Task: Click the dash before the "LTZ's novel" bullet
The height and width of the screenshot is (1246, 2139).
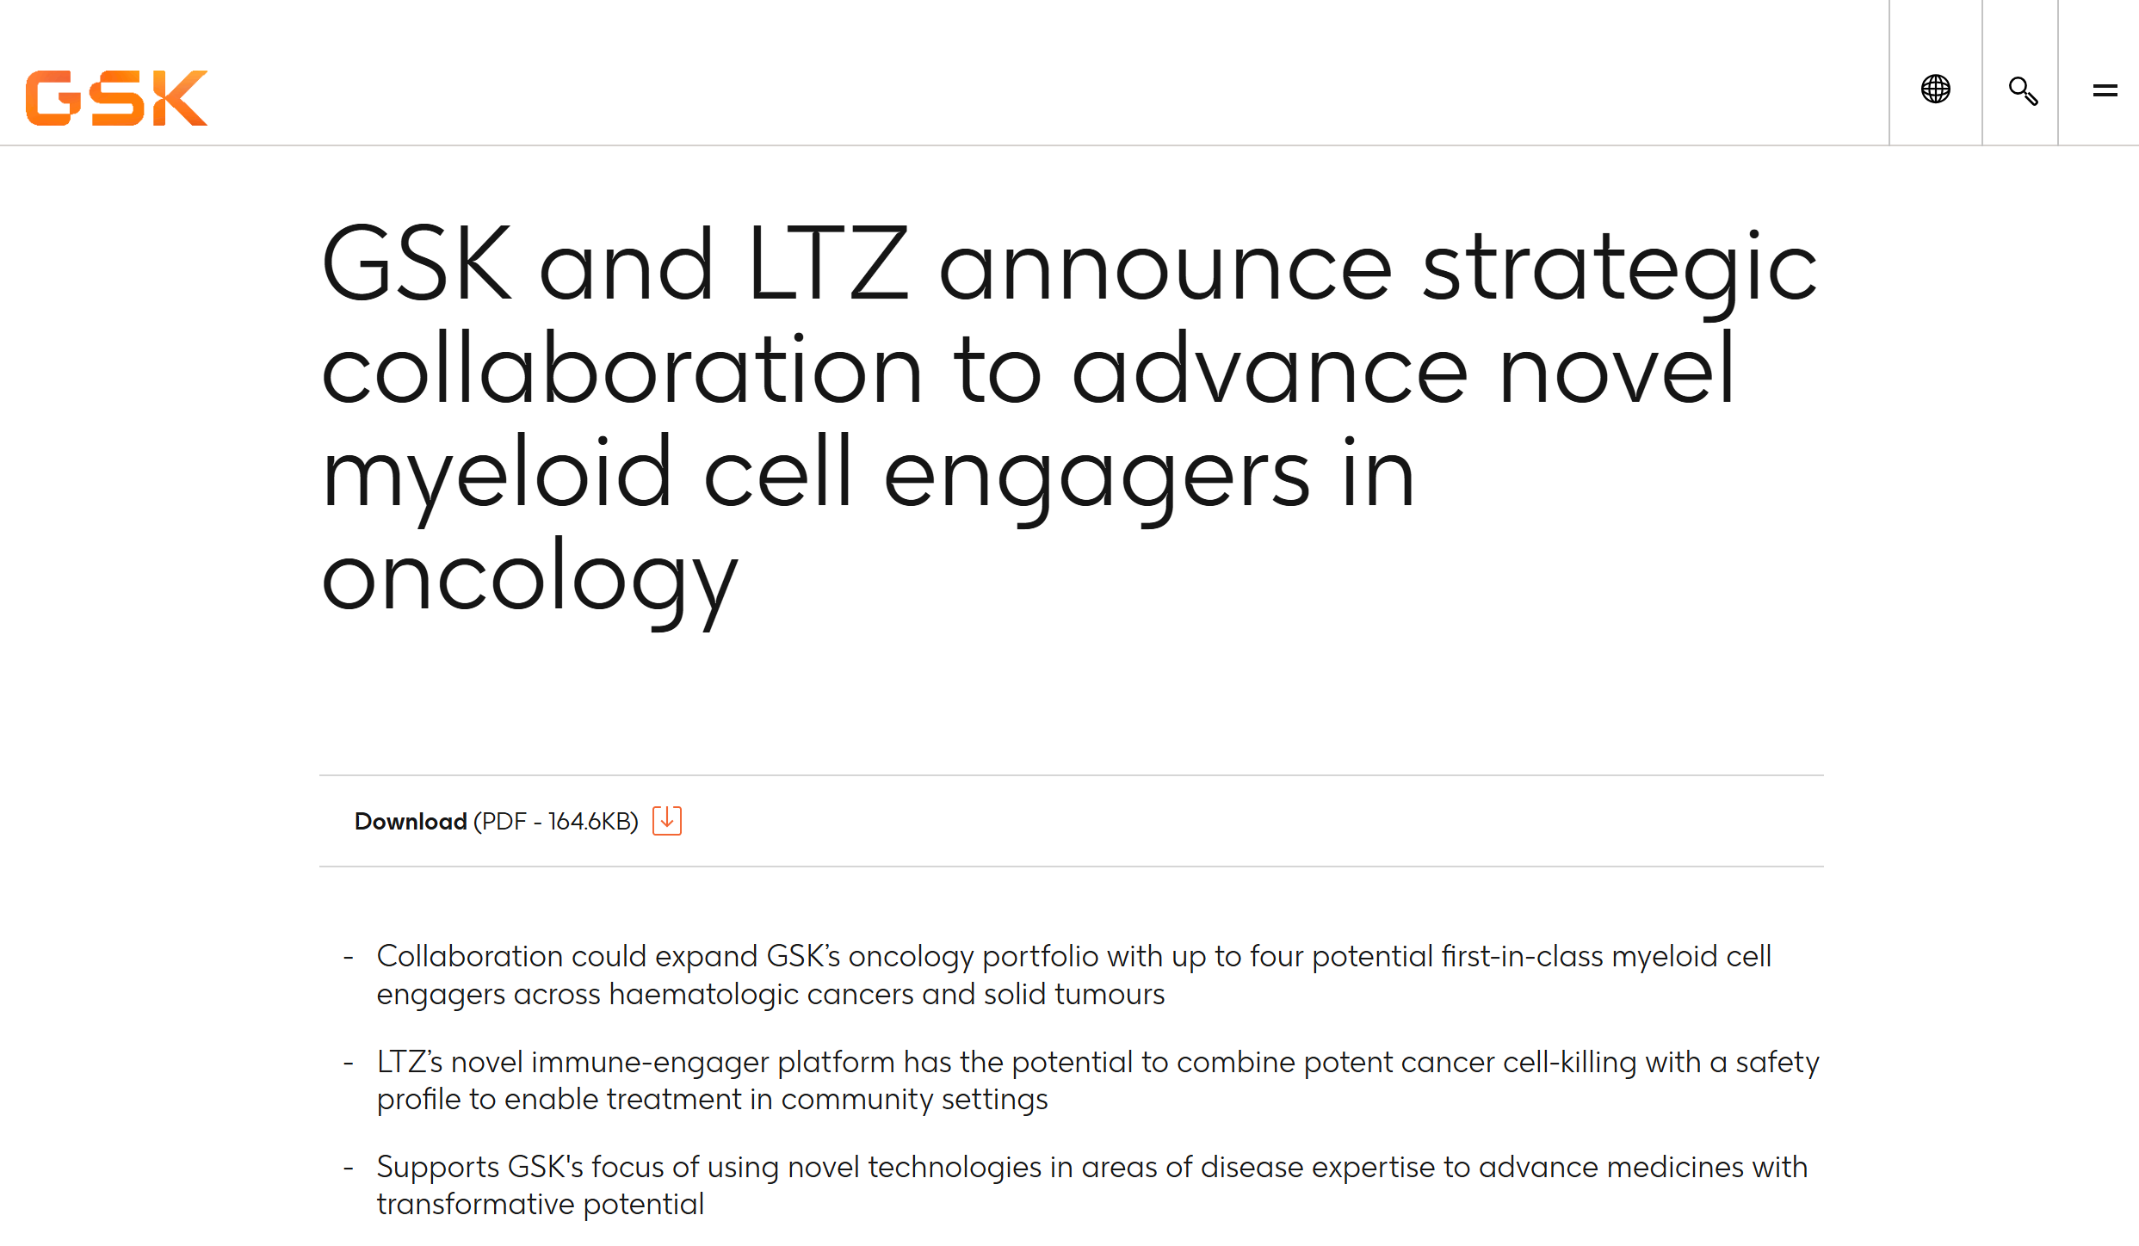Action: click(349, 1062)
